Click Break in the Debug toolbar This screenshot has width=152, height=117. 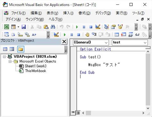tap(72, 35)
